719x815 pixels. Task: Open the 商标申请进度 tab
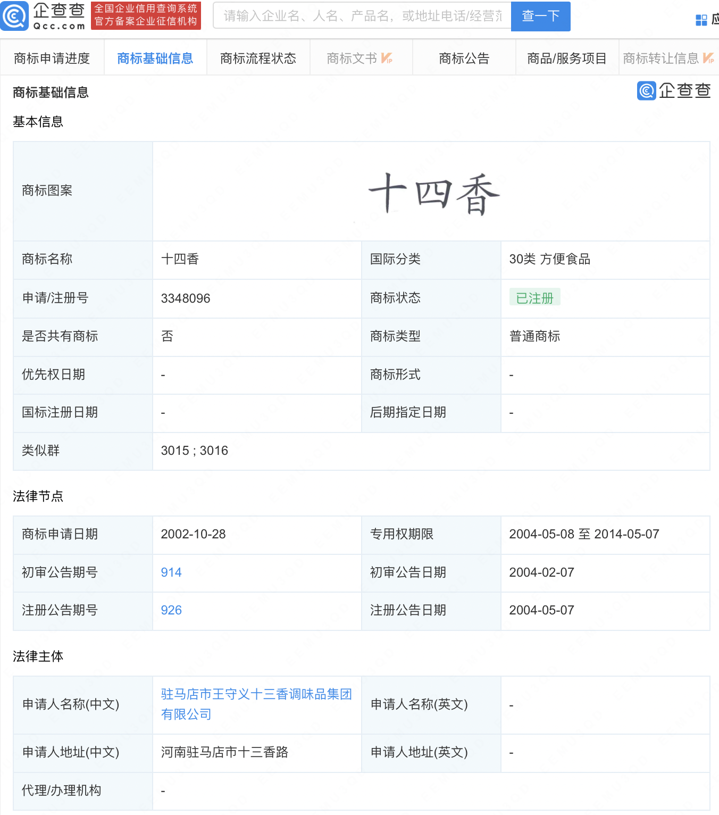[52, 58]
